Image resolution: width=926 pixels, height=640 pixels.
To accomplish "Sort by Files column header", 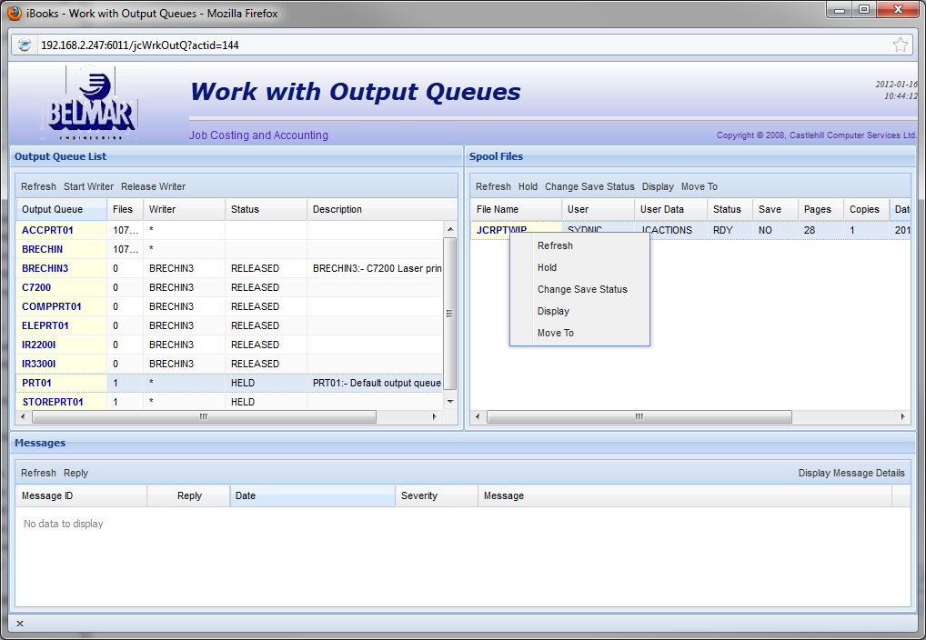I will [x=125, y=210].
